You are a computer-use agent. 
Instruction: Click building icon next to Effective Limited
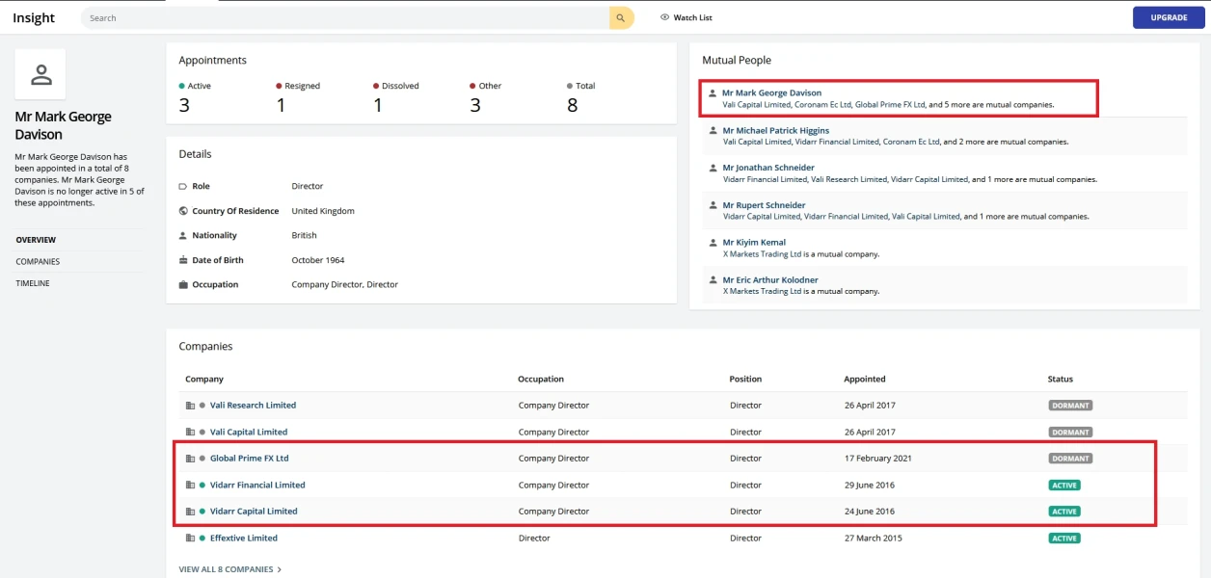coord(190,539)
